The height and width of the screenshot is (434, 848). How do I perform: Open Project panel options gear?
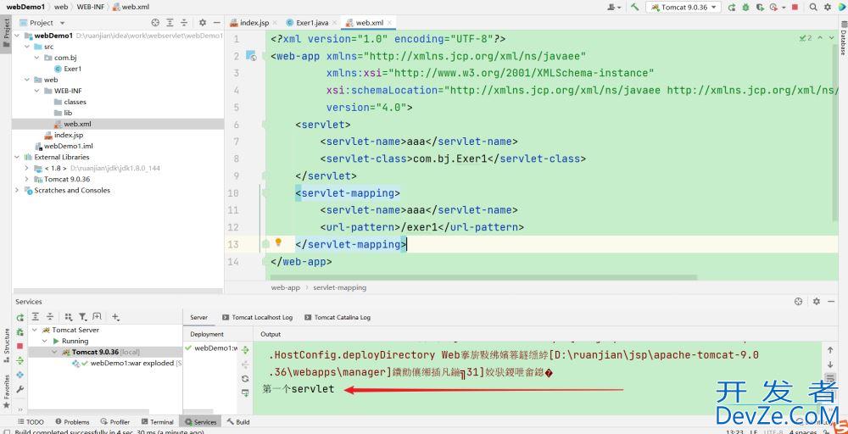click(203, 23)
